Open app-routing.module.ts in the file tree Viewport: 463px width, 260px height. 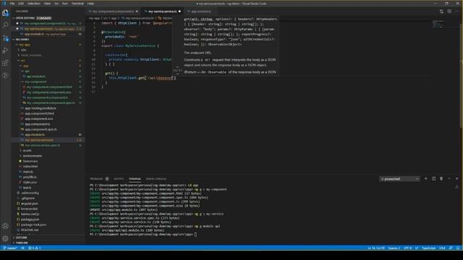tap(41, 108)
